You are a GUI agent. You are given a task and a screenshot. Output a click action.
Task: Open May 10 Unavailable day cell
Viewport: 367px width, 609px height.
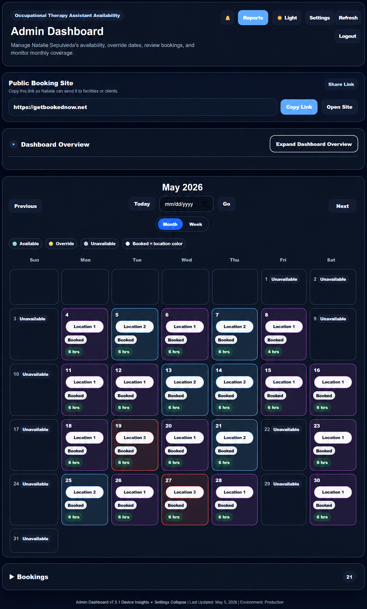click(x=34, y=390)
